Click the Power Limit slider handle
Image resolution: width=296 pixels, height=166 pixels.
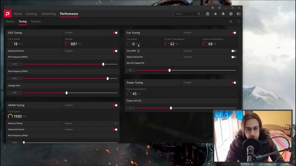(171, 108)
